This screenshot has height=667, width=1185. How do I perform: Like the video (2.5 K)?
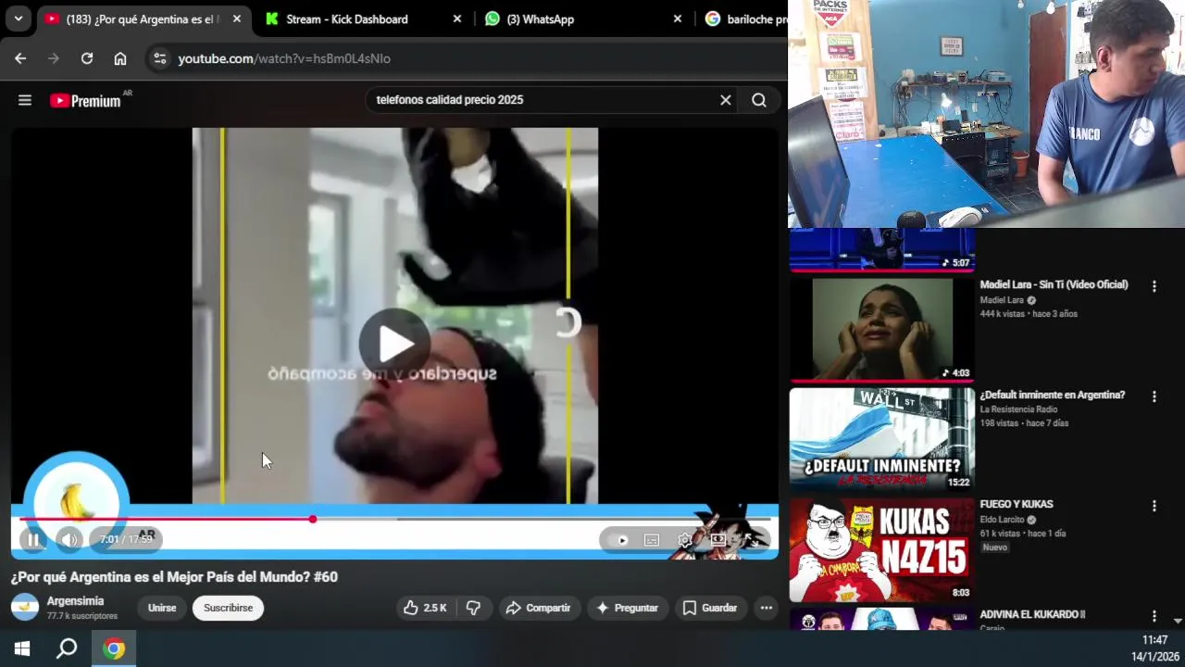[425, 608]
